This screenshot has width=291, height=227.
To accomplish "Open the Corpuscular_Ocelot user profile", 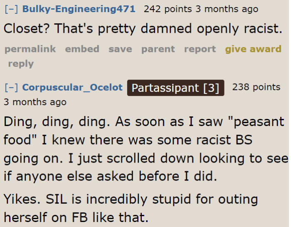I will (x=72, y=88).
